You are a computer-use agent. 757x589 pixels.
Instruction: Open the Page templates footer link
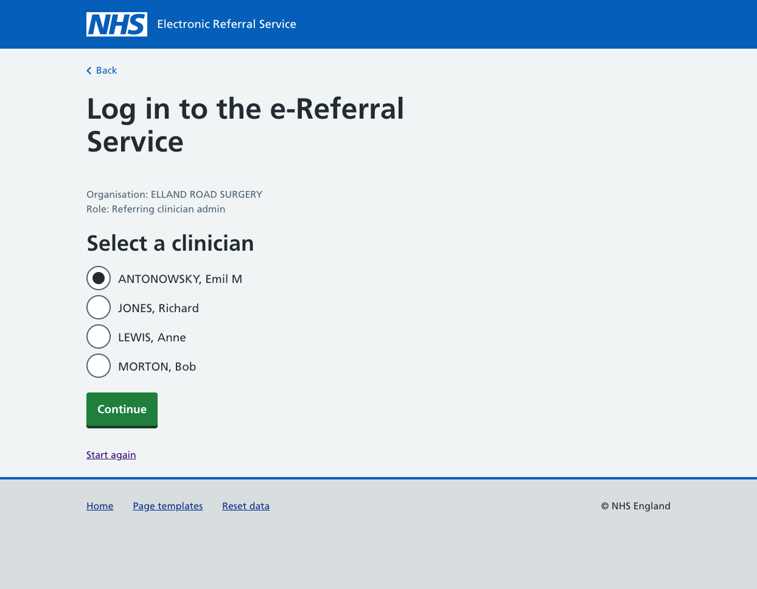pos(168,506)
